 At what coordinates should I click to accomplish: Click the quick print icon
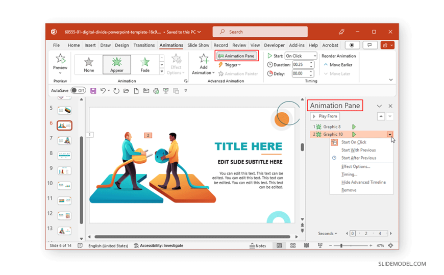click(156, 91)
